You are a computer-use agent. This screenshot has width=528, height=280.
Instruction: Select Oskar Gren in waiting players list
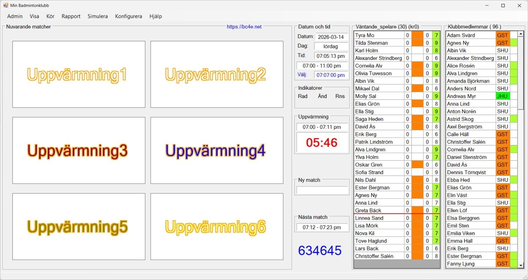(x=379, y=165)
